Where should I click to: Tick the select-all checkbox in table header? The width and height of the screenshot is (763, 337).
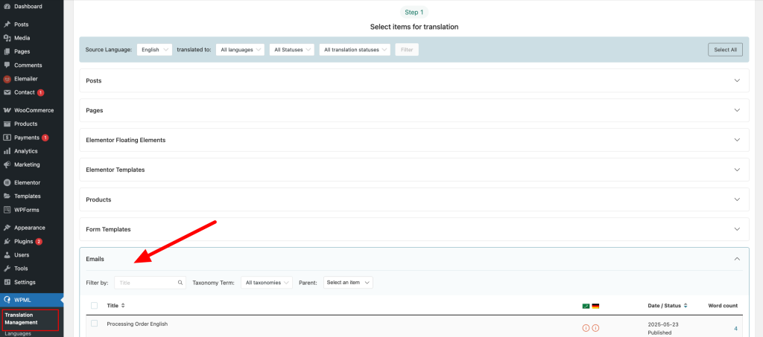95,306
